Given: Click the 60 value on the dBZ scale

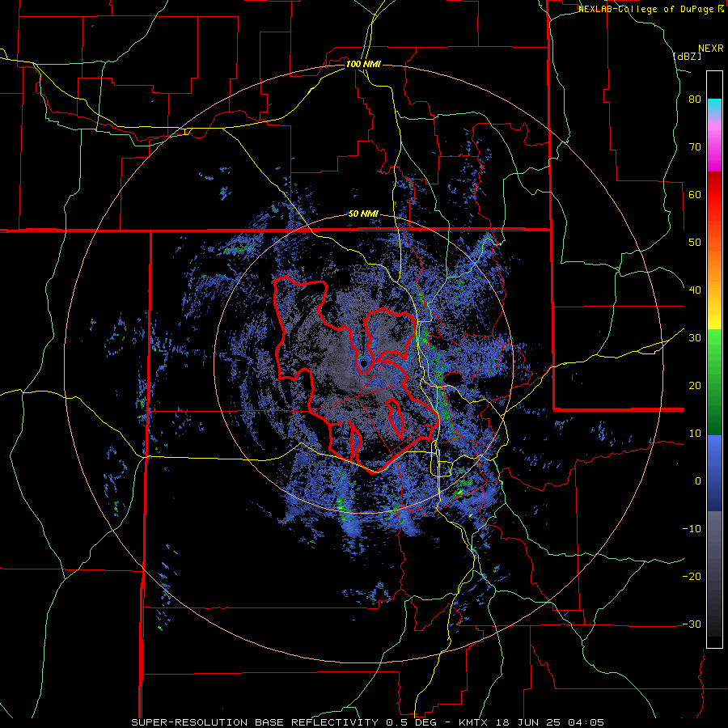Looking at the screenshot, I should click(x=695, y=194).
